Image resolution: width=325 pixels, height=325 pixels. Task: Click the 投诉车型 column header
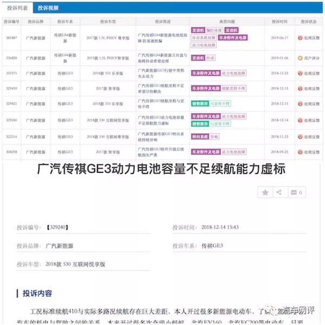pos(108,22)
